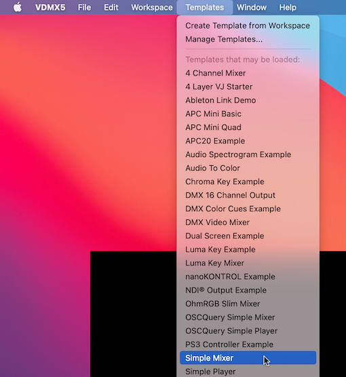Load the Ableton Link Demo template
The height and width of the screenshot is (377, 346).
tap(248, 100)
